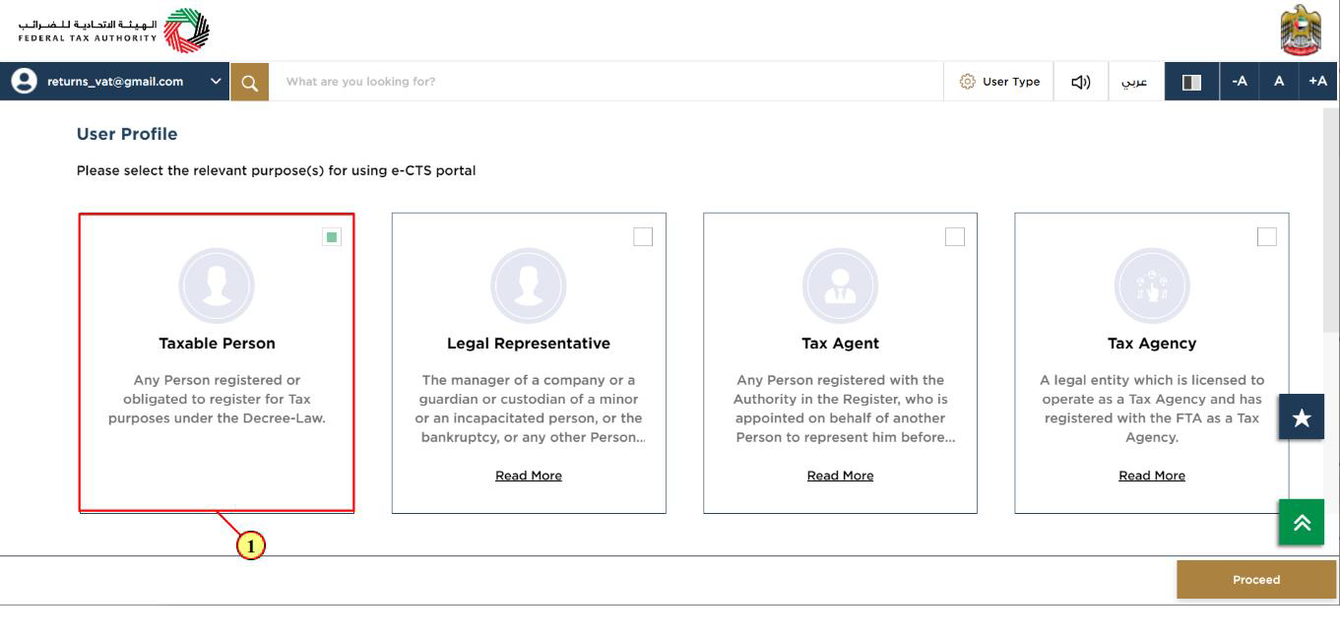
Task: Click the page vertical scrollbar
Action: [1332, 222]
